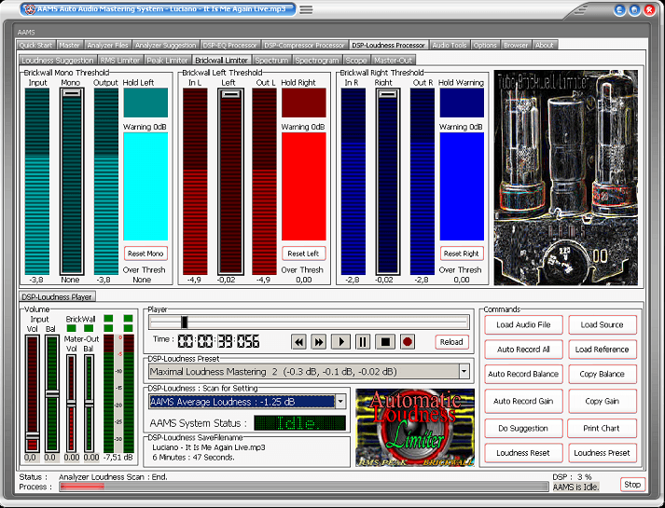This screenshot has height=508, width=665.
Task: Switch to the Quick Start tab
Action: point(35,45)
